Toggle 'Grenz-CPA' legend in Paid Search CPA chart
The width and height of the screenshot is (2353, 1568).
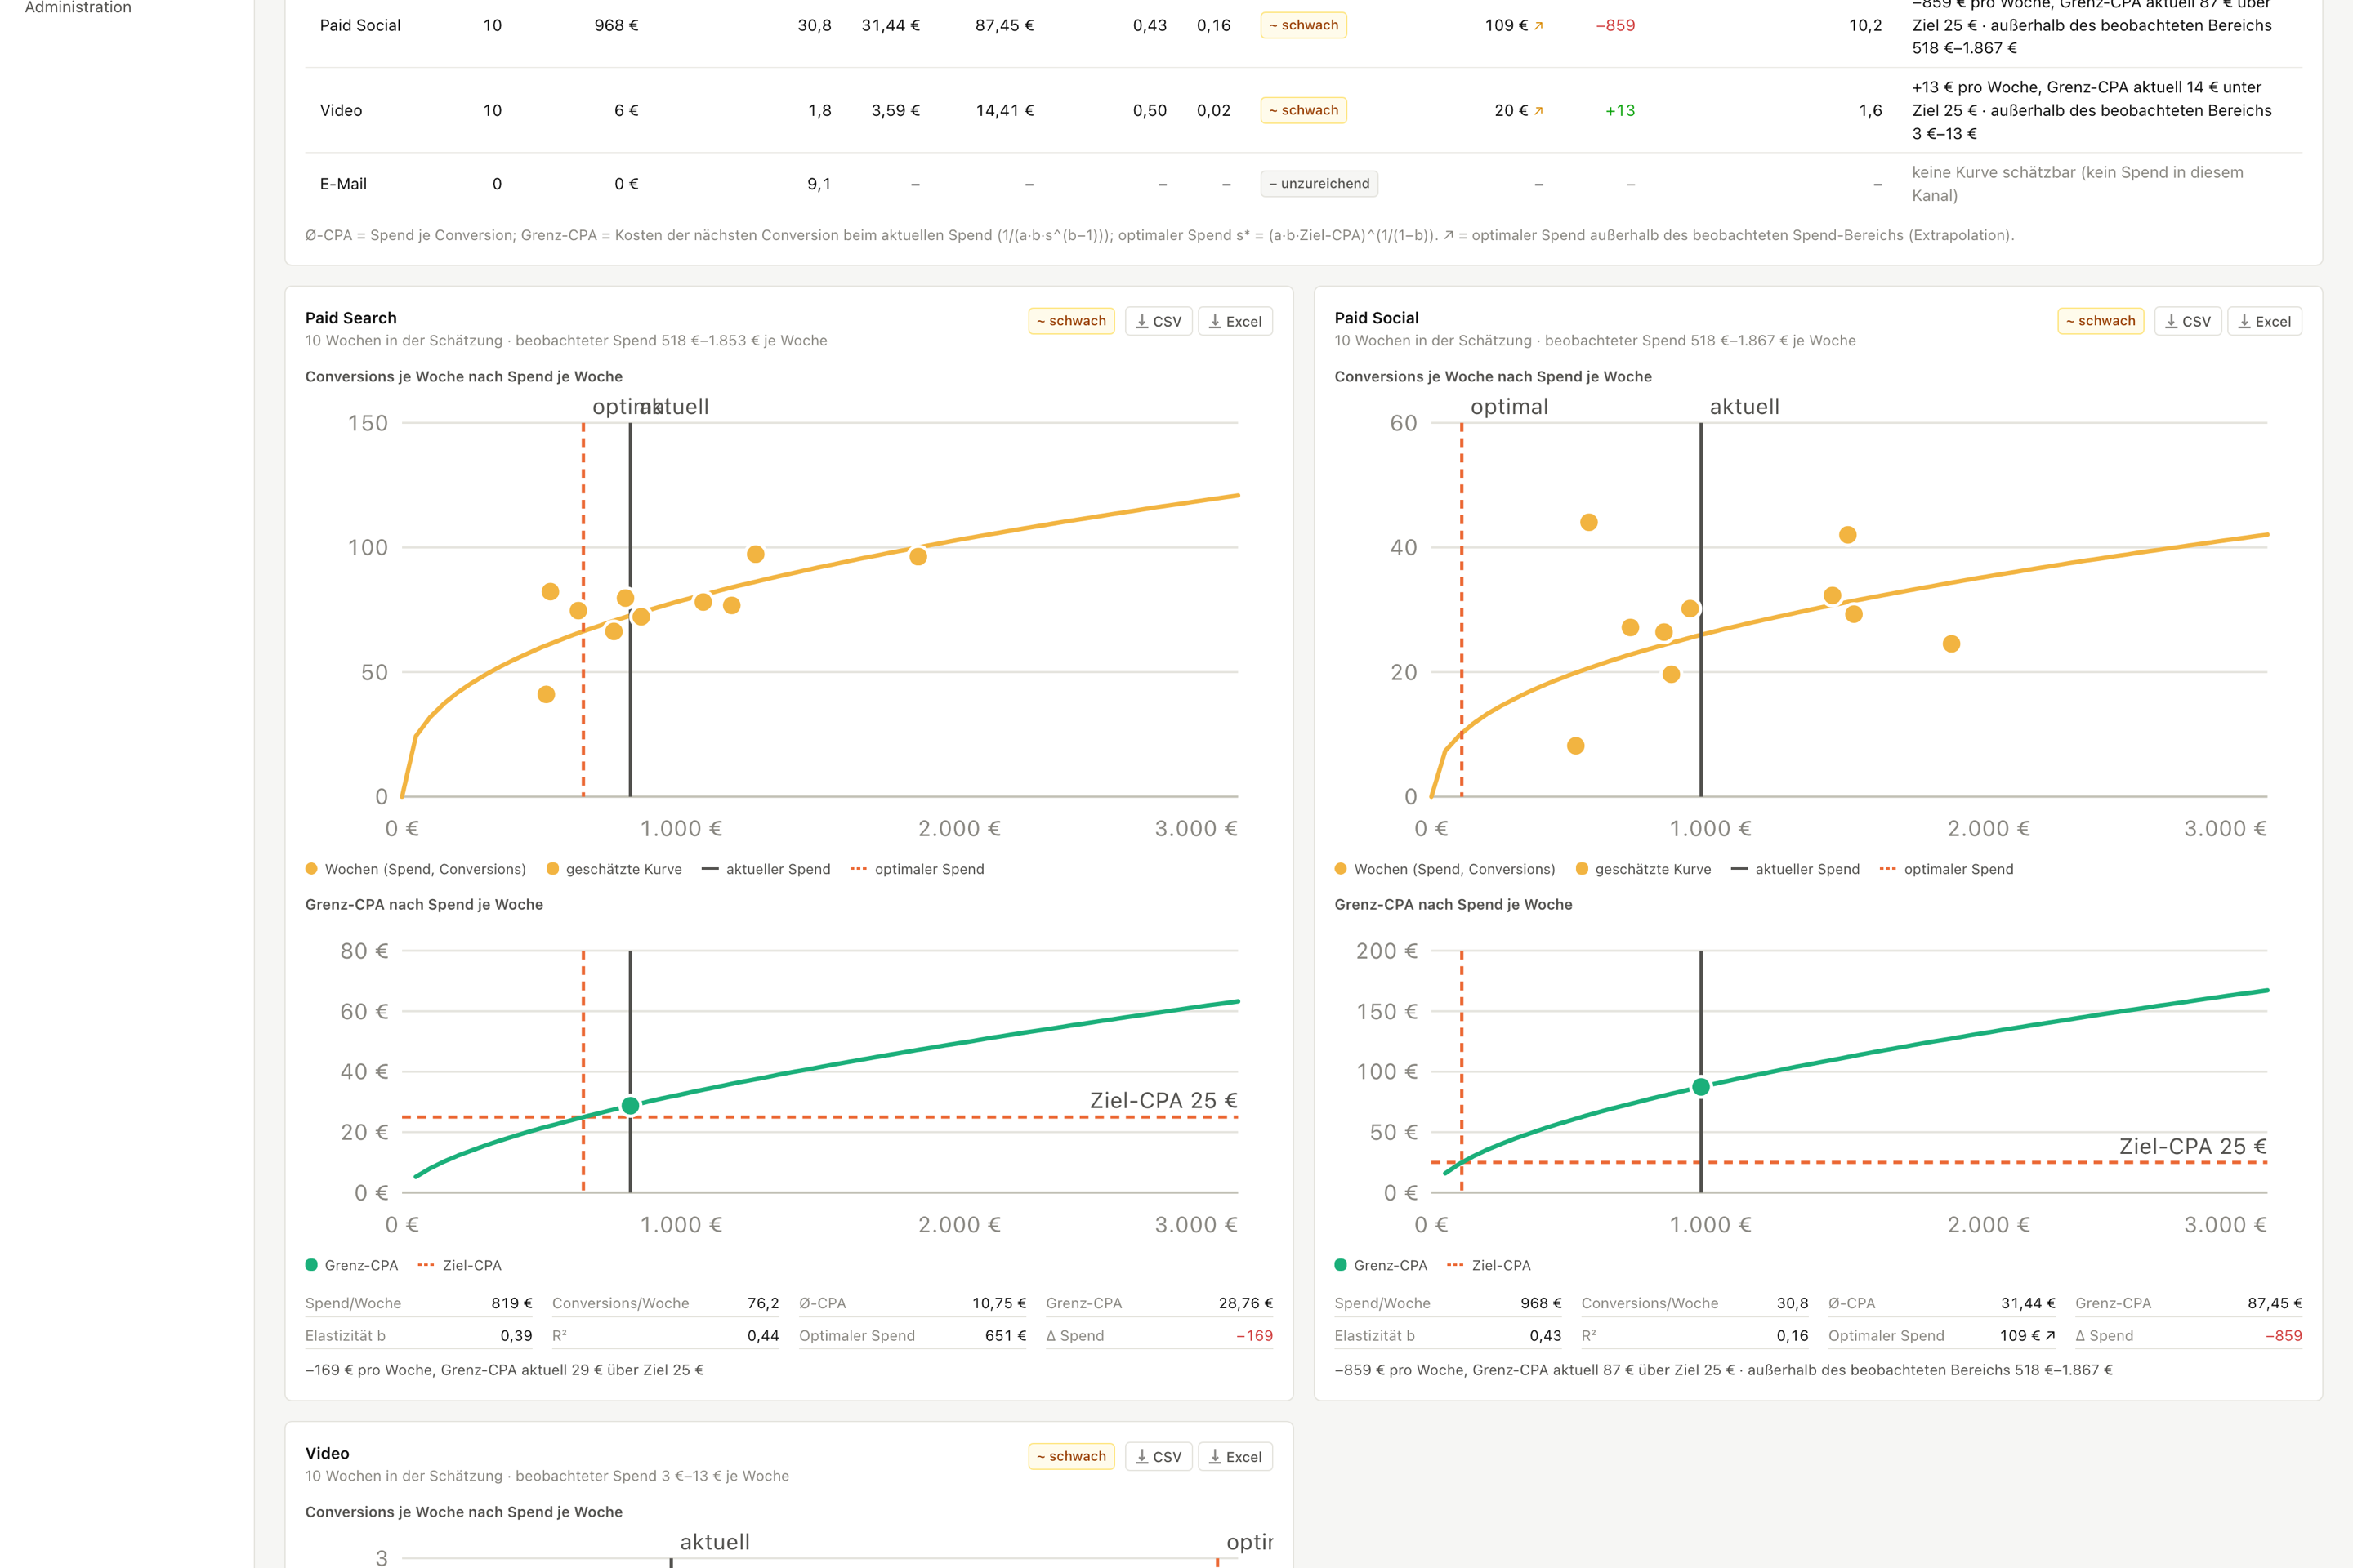tap(352, 1265)
